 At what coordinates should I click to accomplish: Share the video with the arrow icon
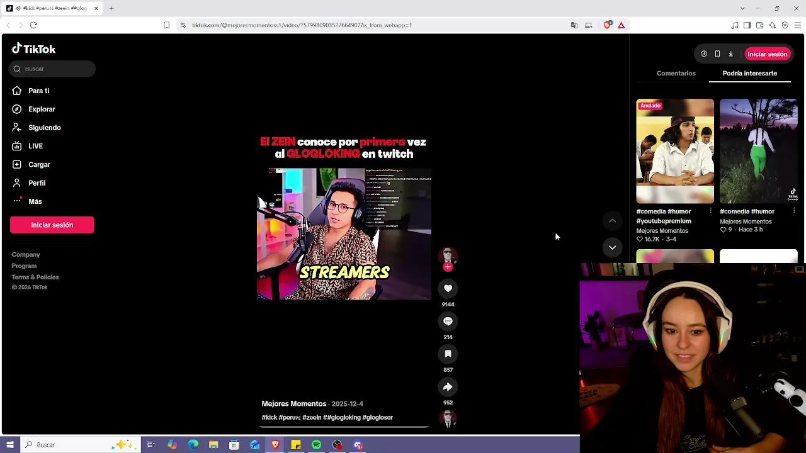coord(448,386)
